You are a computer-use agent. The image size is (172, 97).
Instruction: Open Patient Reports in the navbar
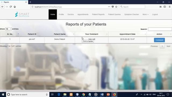(98, 14)
